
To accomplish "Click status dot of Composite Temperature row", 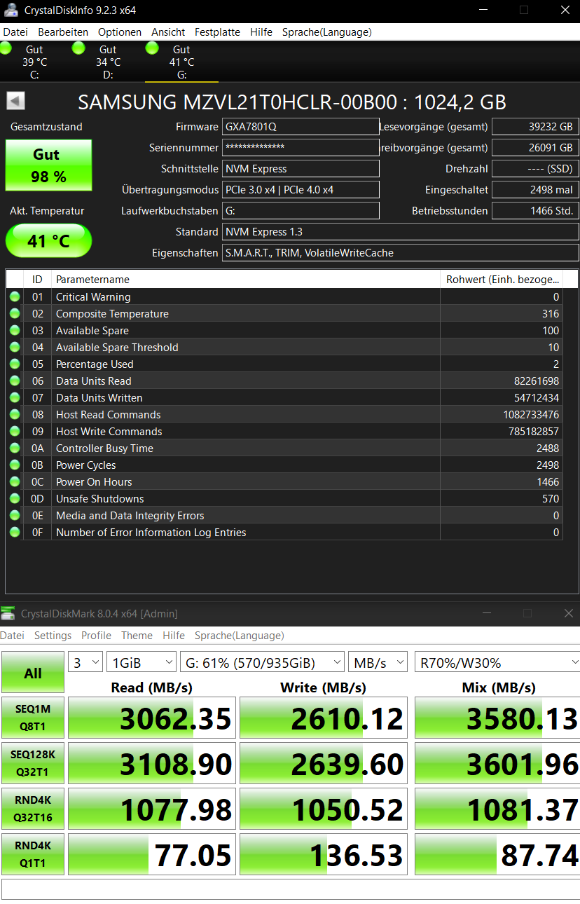I will 15,314.
